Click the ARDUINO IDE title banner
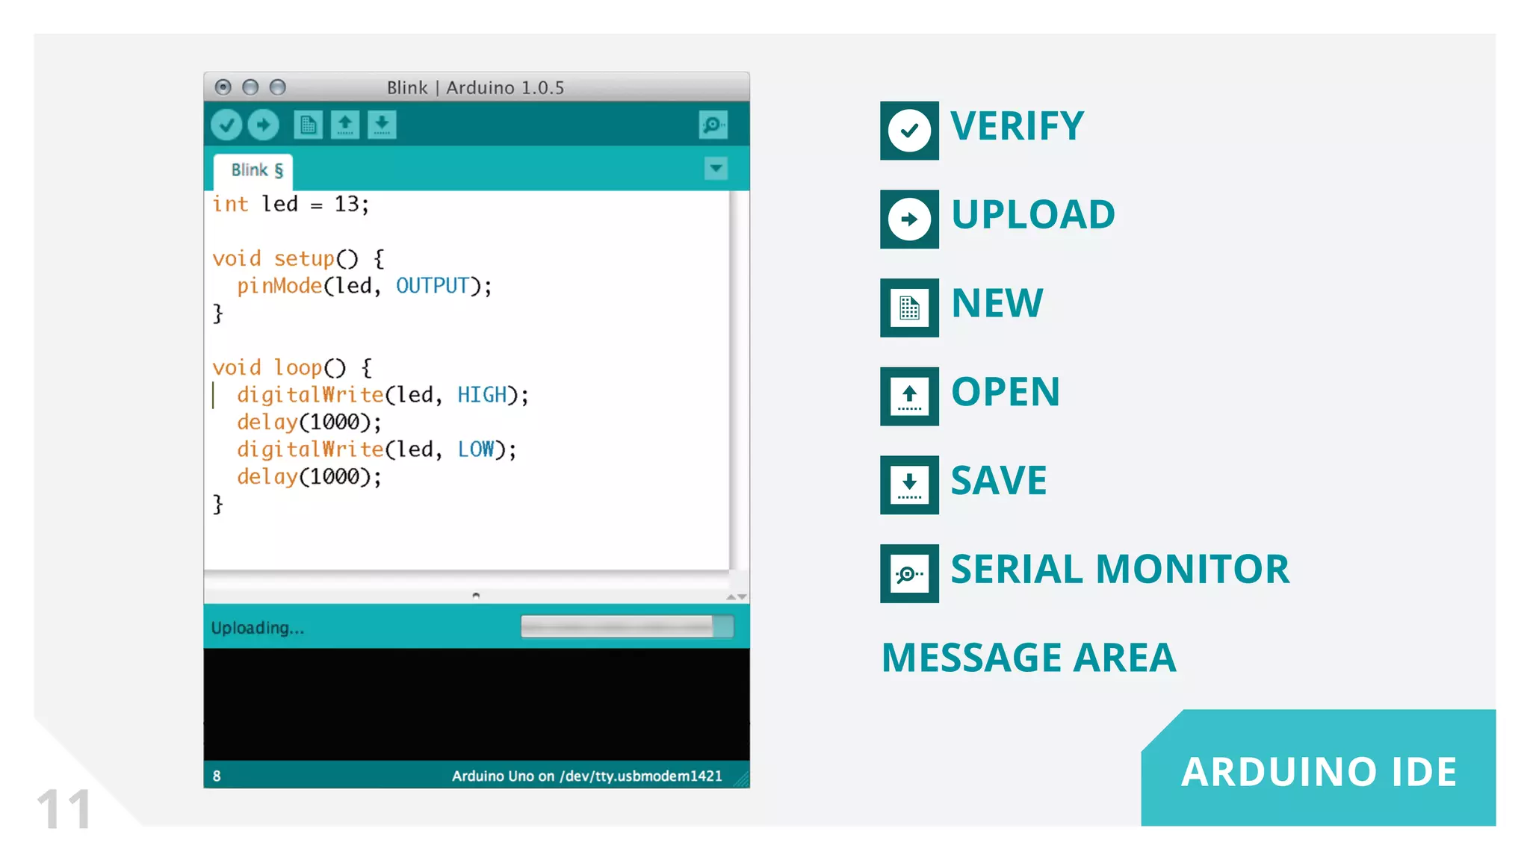The image size is (1530, 860). click(1319, 769)
